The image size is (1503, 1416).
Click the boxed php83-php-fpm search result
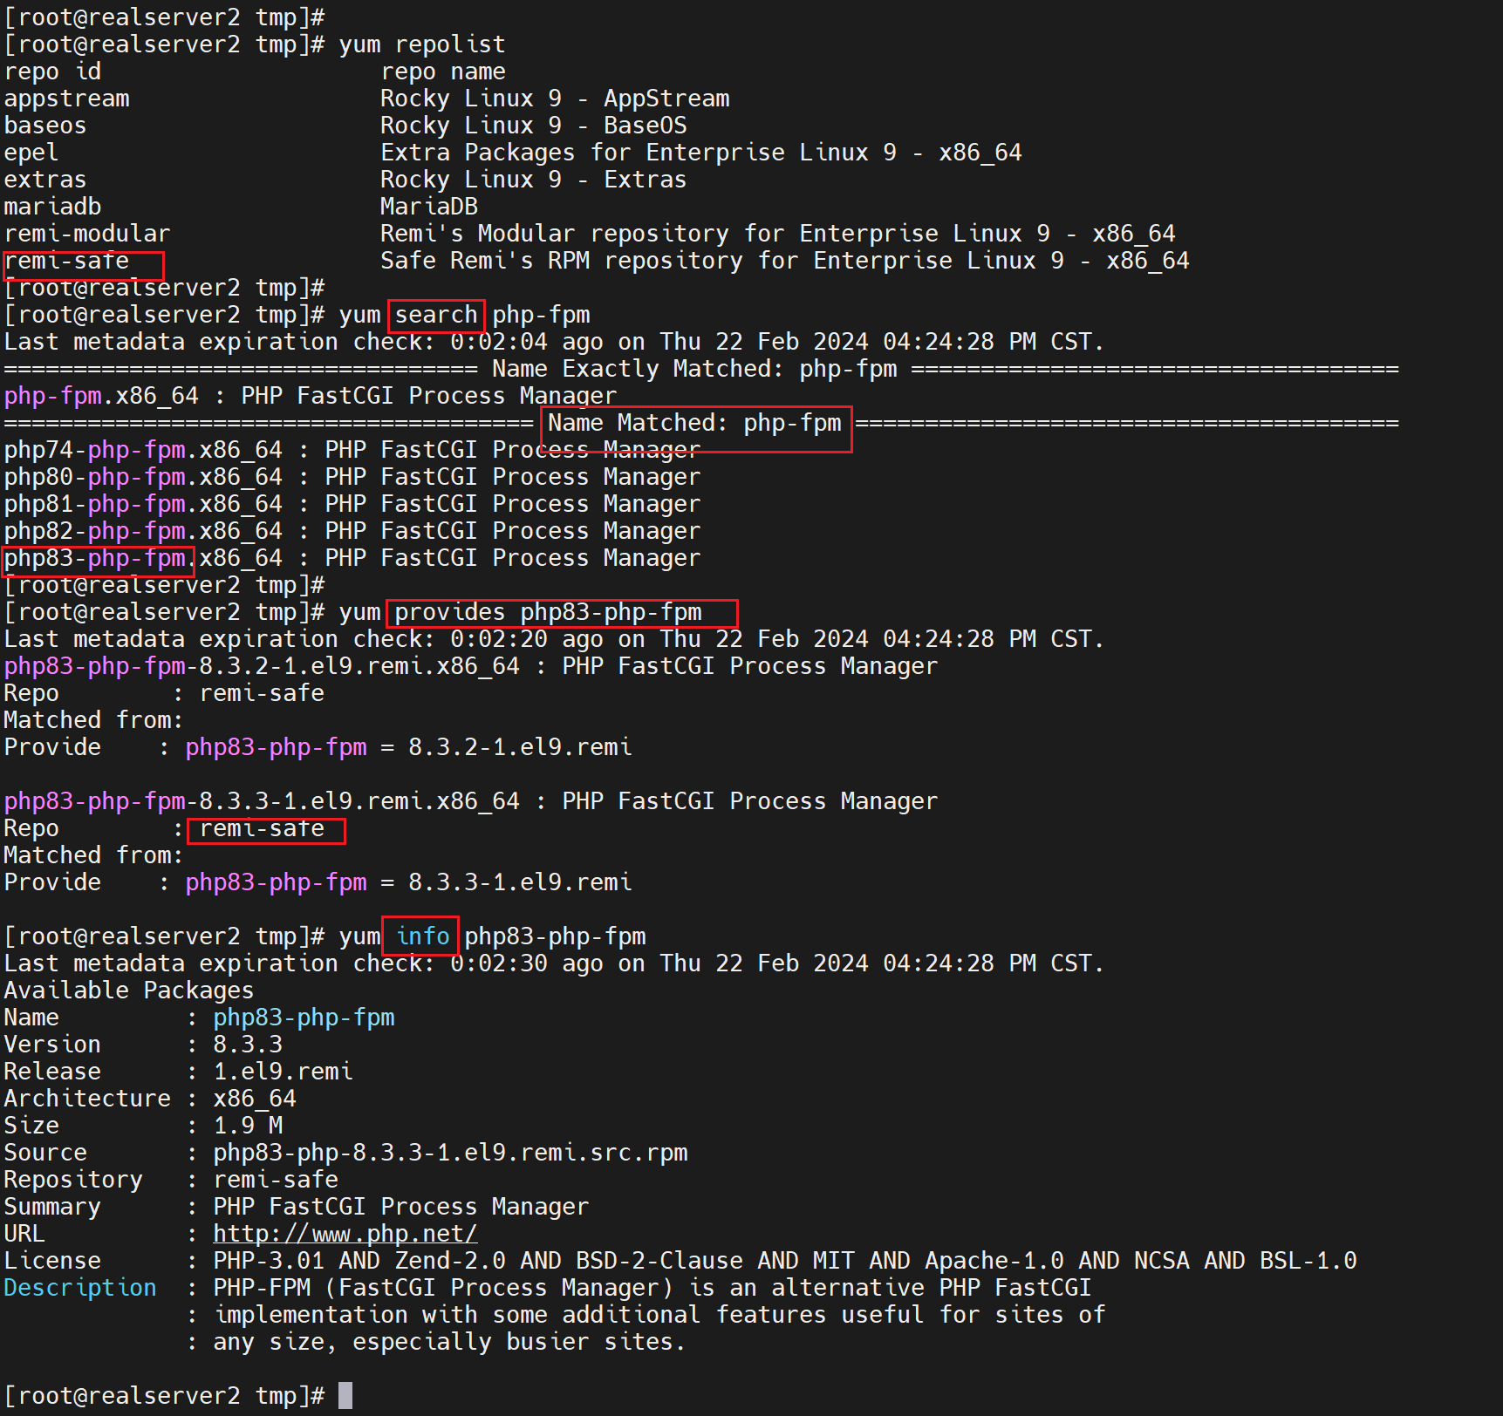coord(96,559)
